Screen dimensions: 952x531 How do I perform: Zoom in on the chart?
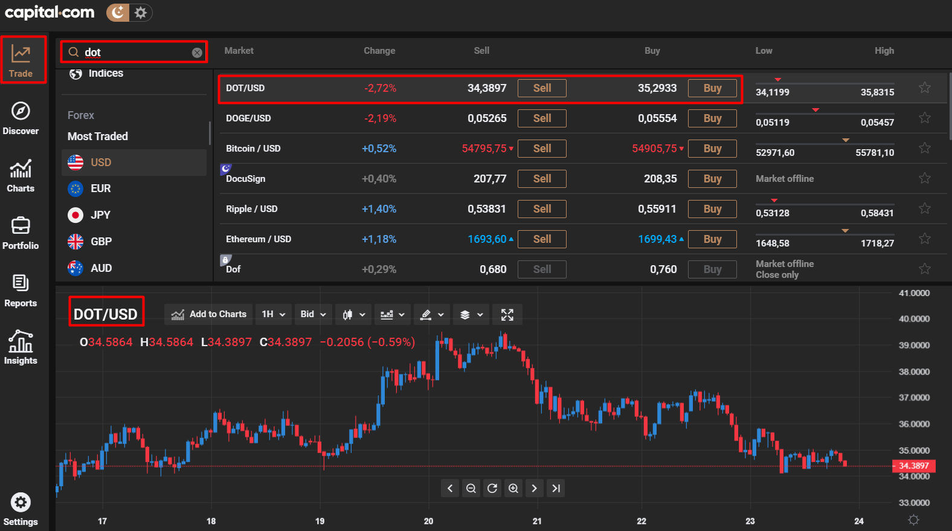(x=513, y=488)
